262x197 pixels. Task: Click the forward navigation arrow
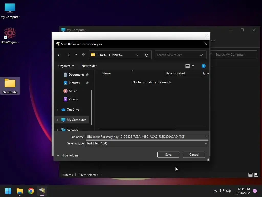68,55
